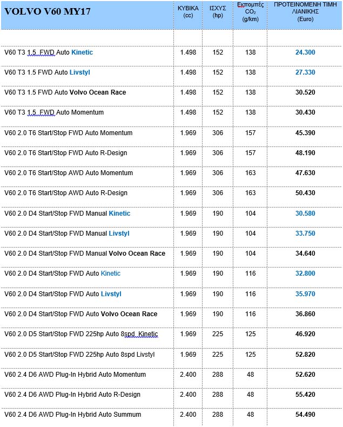This screenshot has height=427, width=343.
Task: Click the blue 30.580 price
Action: pos(305,213)
